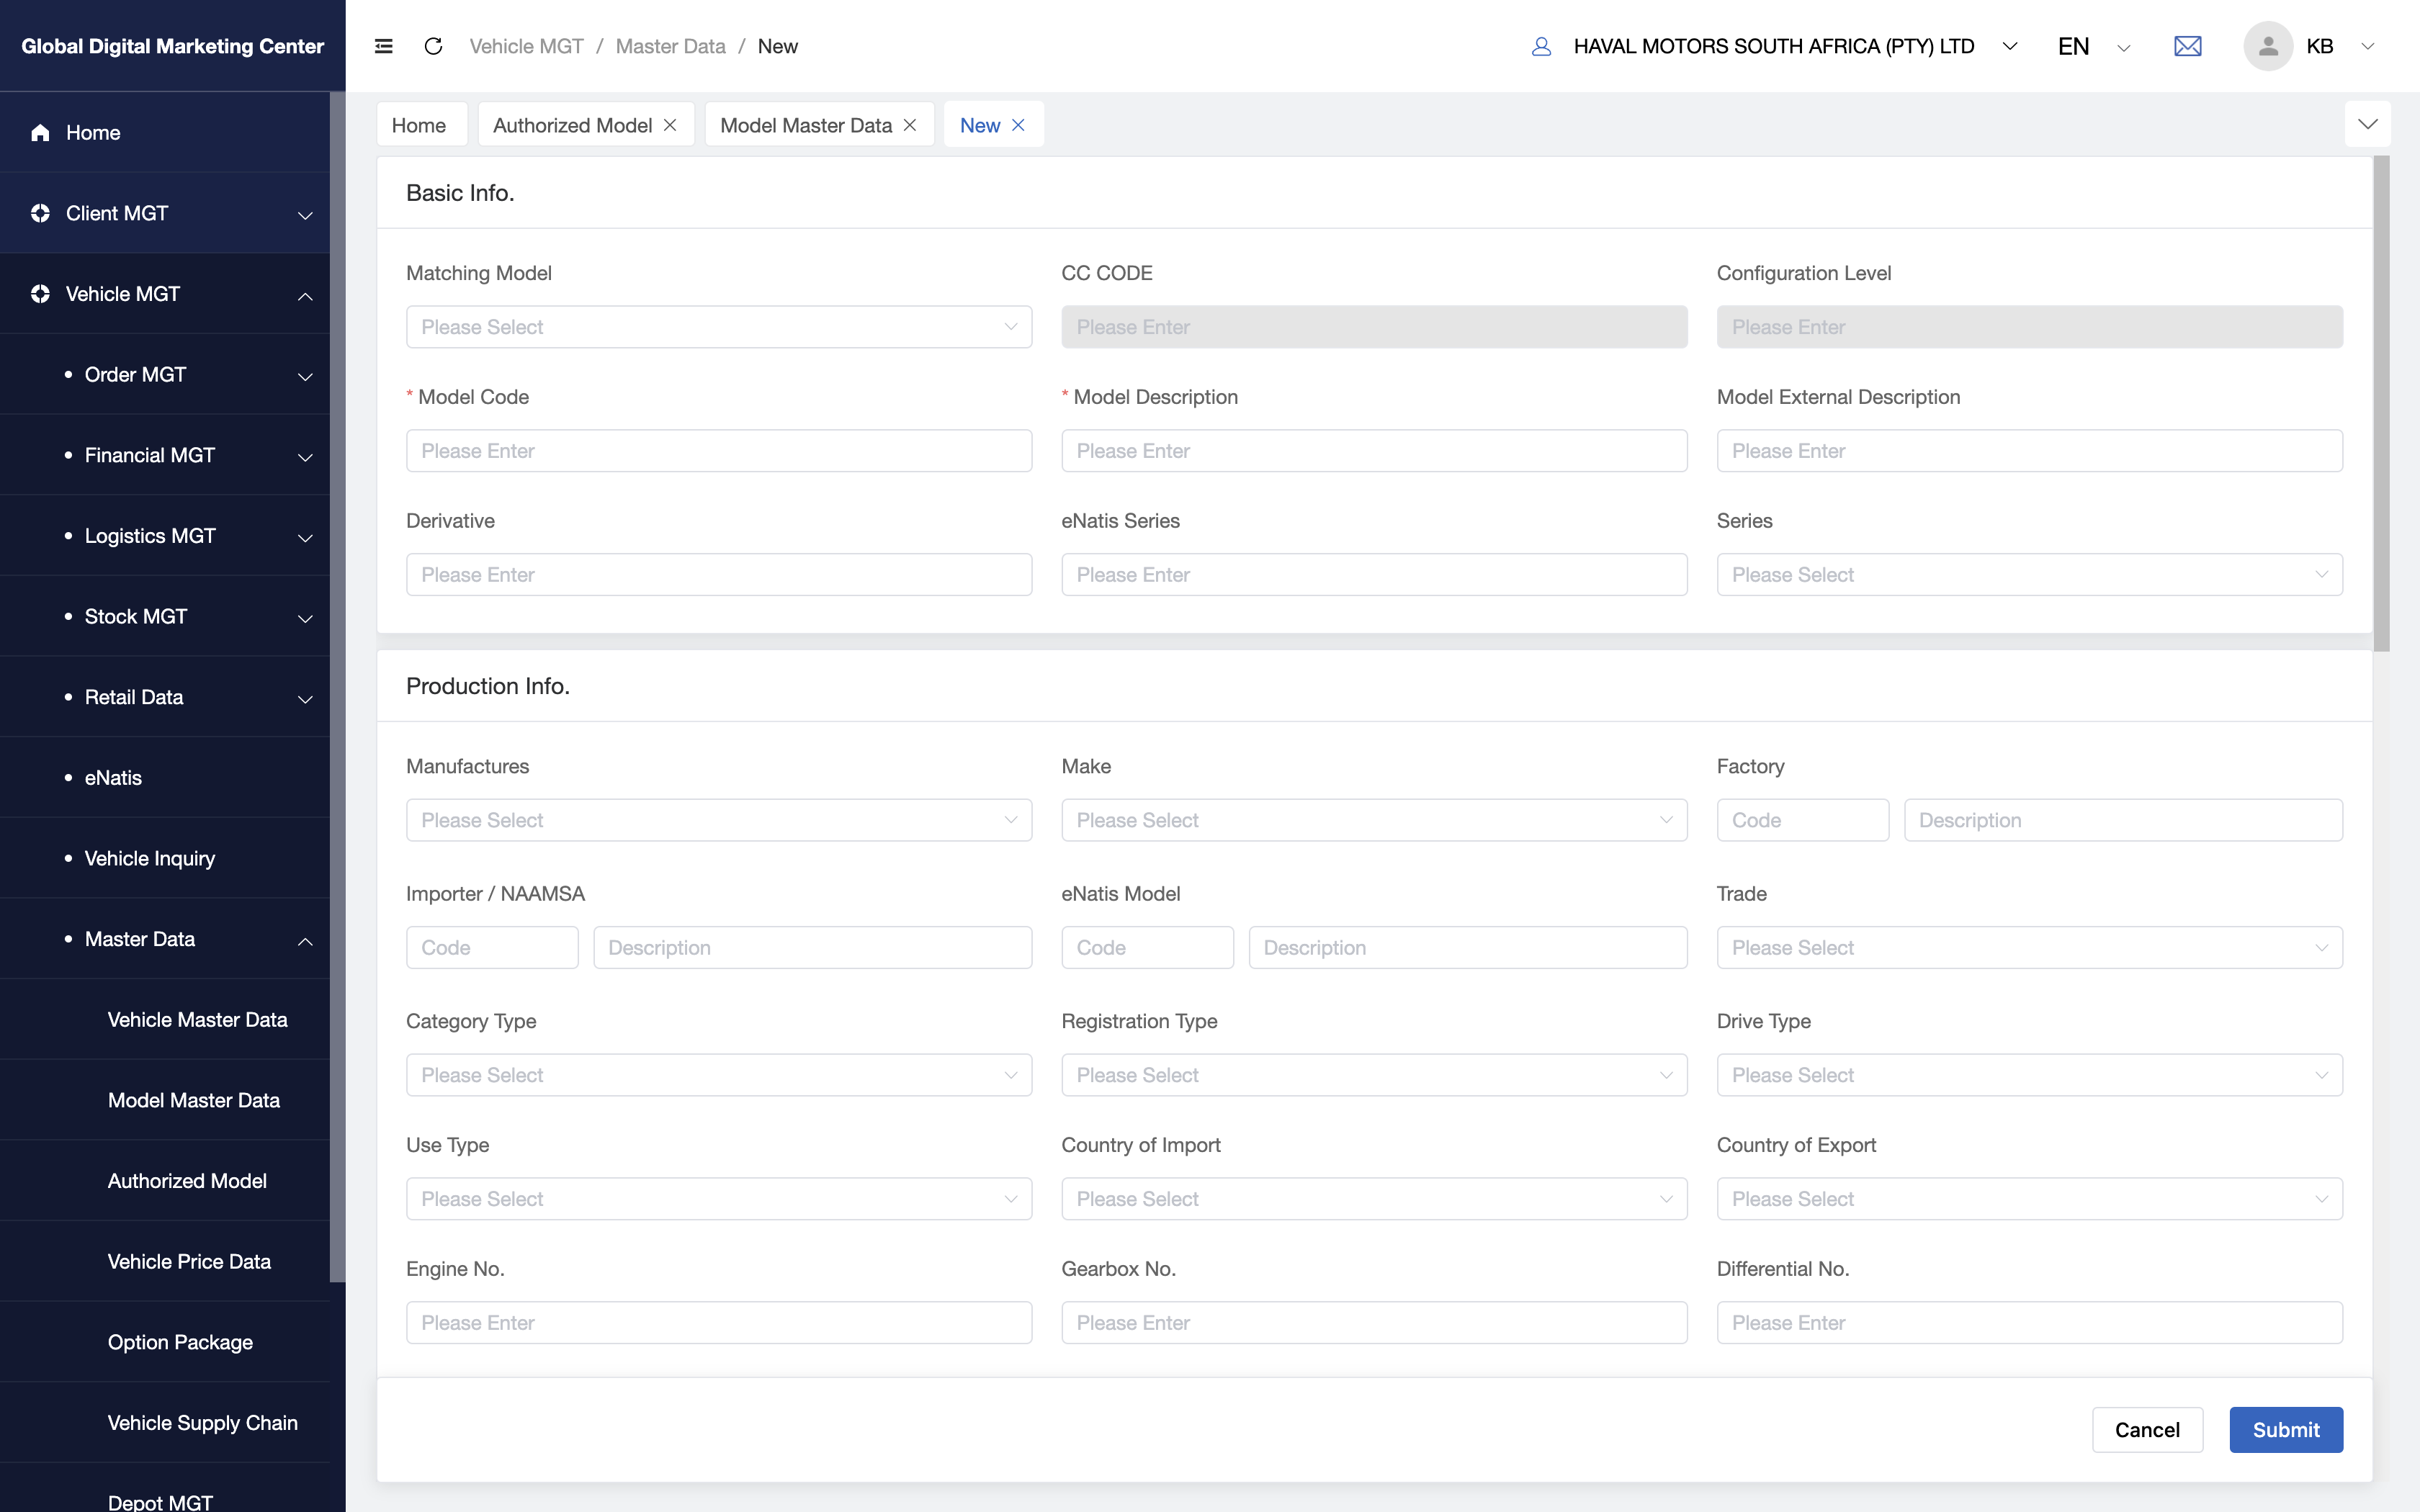Viewport: 2420px width, 1512px height.
Task: Expand Order MGT submenu
Action: tap(305, 376)
